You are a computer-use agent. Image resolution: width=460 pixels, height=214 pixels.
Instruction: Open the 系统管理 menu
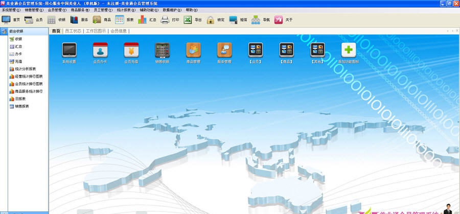coord(11,10)
